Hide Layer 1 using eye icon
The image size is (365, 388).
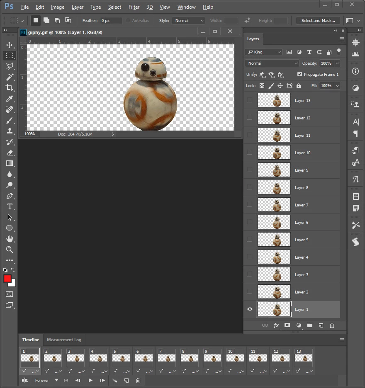tap(250, 309)
